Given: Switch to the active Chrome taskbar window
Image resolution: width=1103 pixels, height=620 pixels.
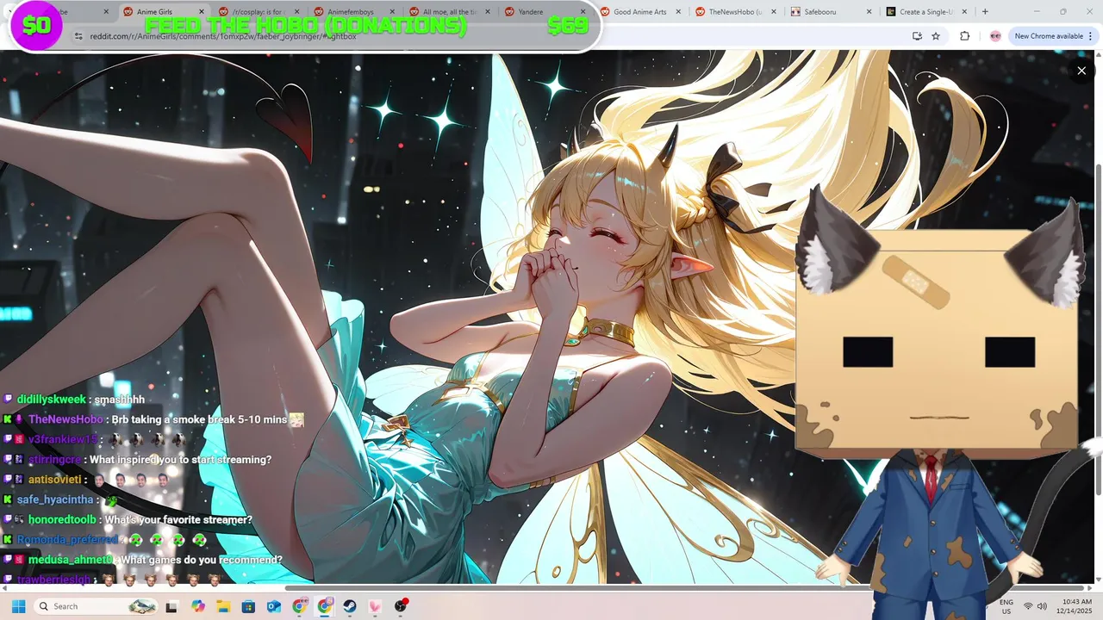Looking at the screenshot, I should (325, 606).
